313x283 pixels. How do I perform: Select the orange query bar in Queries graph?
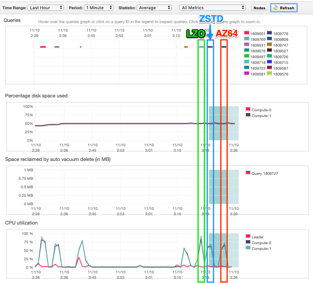click(186, 47)
